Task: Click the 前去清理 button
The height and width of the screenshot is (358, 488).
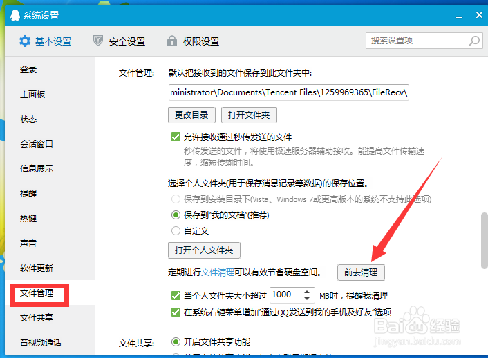Action: coord(361,272)
